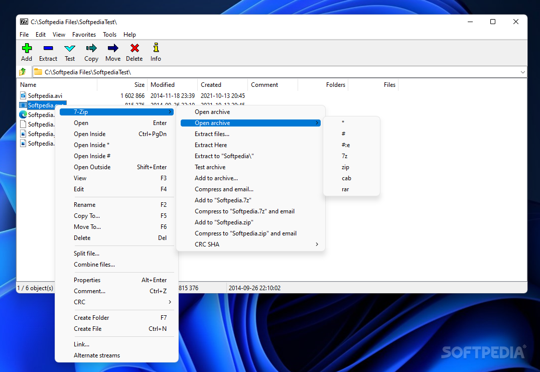
Task: Sort by the Modified column header
Action: coord(173,85)
